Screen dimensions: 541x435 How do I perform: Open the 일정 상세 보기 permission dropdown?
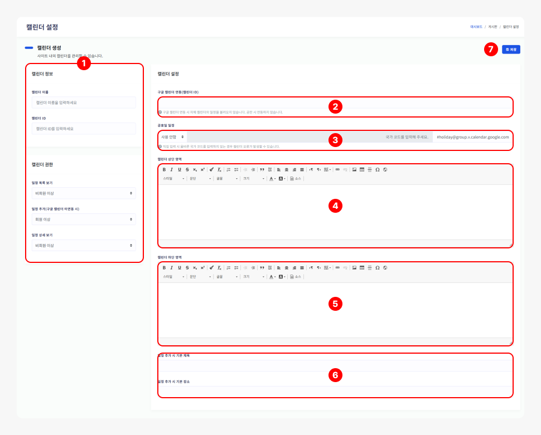pos(84,246)
